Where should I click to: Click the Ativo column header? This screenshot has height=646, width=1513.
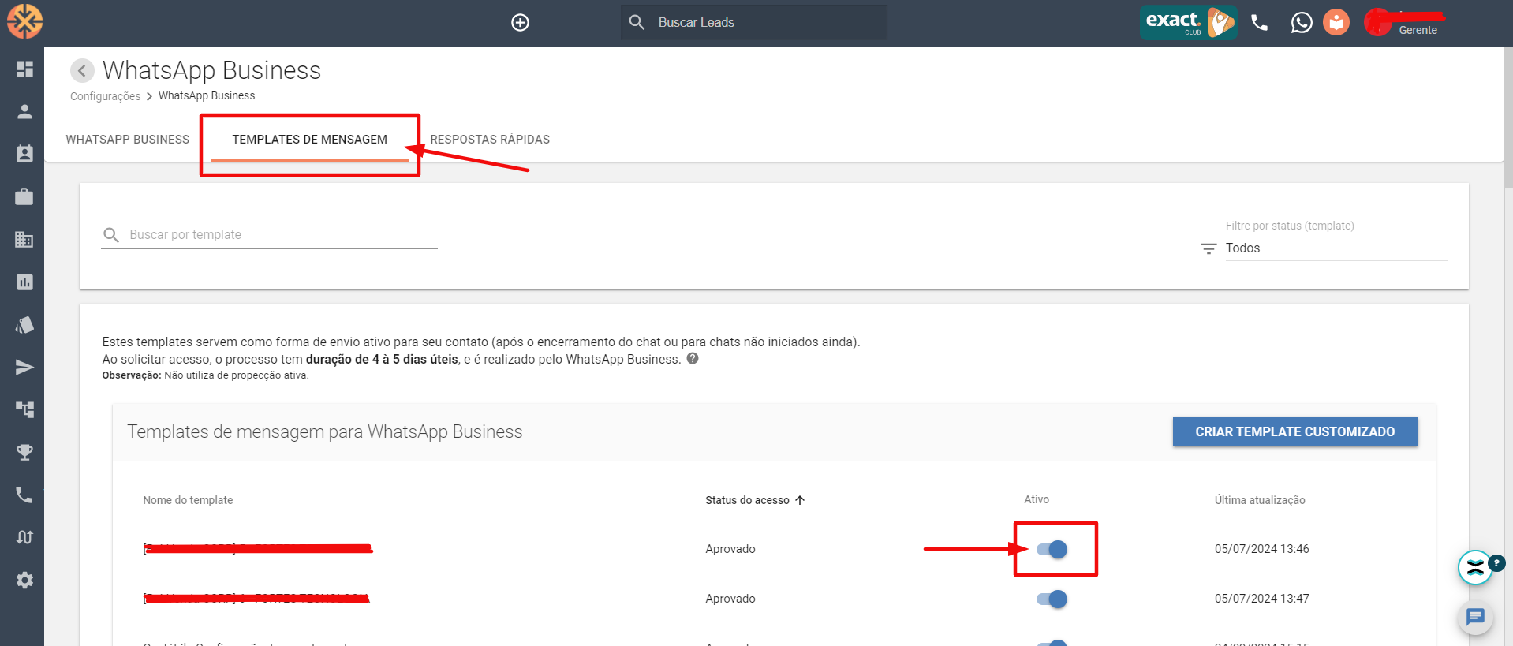(1037, 499)
